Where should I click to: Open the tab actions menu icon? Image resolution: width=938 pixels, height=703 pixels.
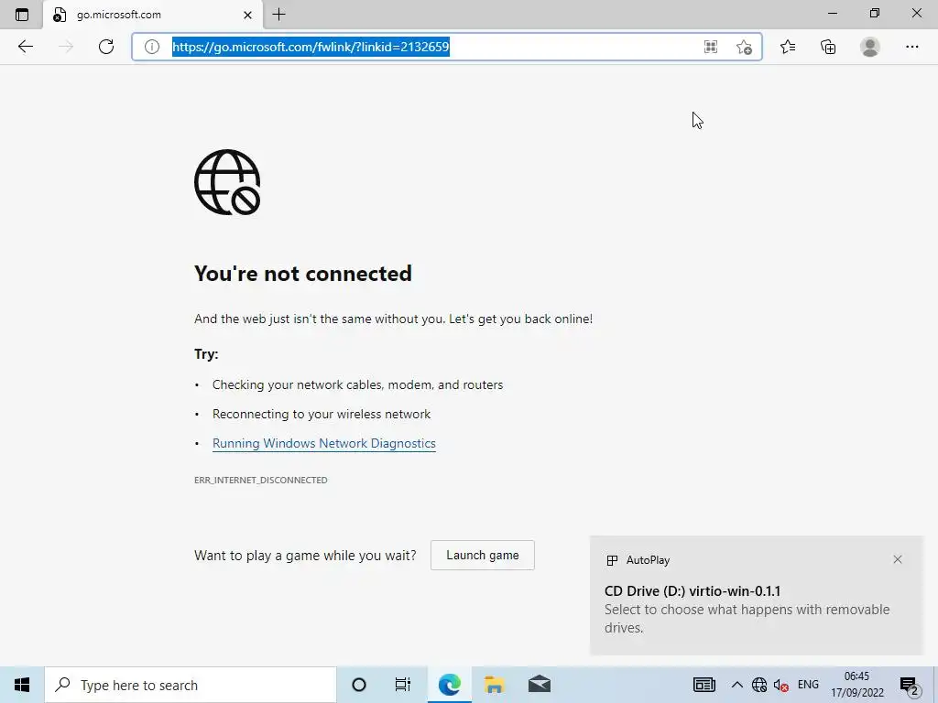[x=22, y=15]
